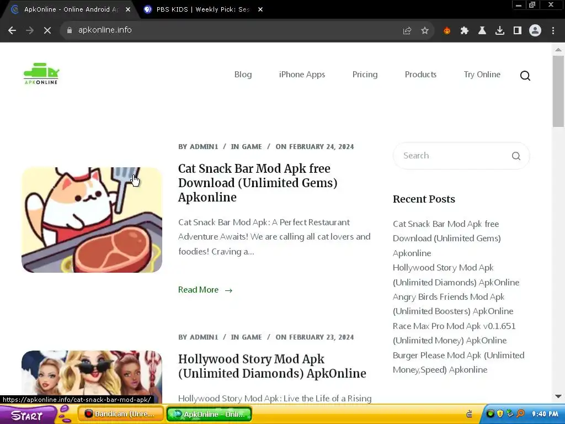
Task: Click the scrollbar down arrow
Action: 558,396
